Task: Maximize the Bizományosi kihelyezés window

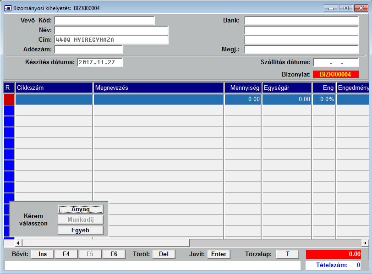Action: coord(346,8)
